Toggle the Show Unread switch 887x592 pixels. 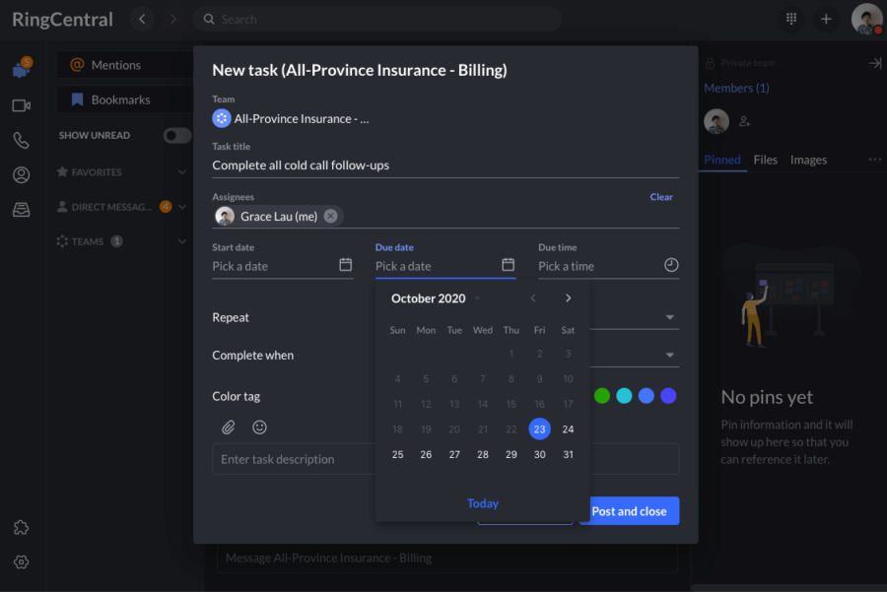click(x=176, y=136)
